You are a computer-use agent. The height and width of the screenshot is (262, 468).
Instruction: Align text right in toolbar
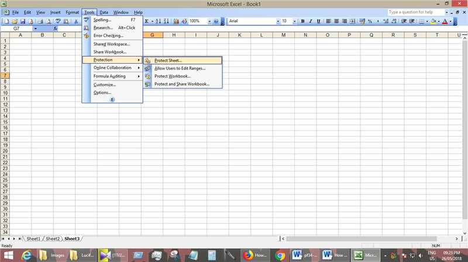pyautogui.click(x=345, y=21)
